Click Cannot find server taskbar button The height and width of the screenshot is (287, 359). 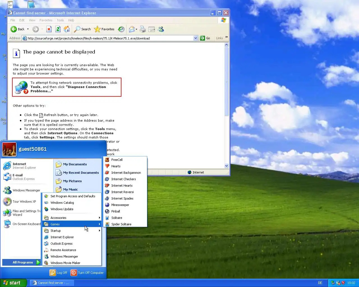tap(52, 283)
